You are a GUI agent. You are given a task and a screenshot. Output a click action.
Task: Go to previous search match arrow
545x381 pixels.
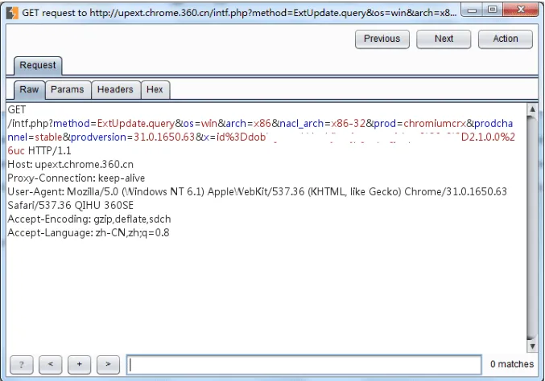point(51,365)
